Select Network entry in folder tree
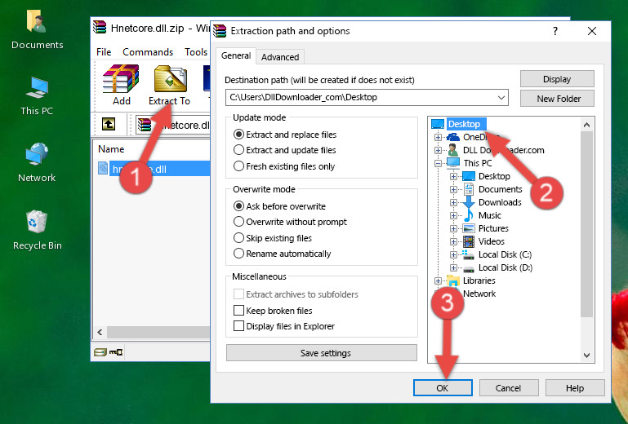Image resolution: width=628 pixels, height=424 pixels. pyautogui.click(x=479, y=294)
